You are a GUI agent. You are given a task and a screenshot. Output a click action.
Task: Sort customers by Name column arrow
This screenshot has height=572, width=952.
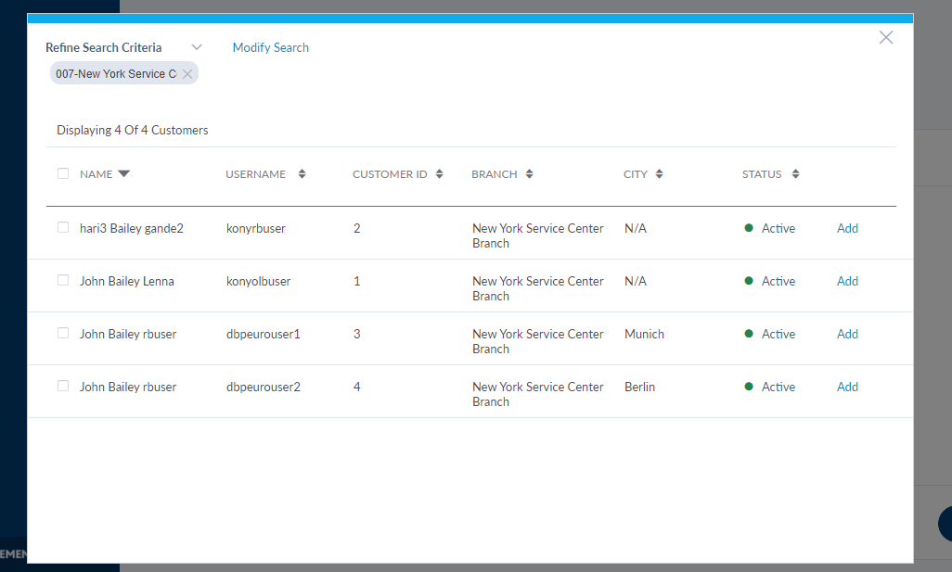(x=124, y=174)
